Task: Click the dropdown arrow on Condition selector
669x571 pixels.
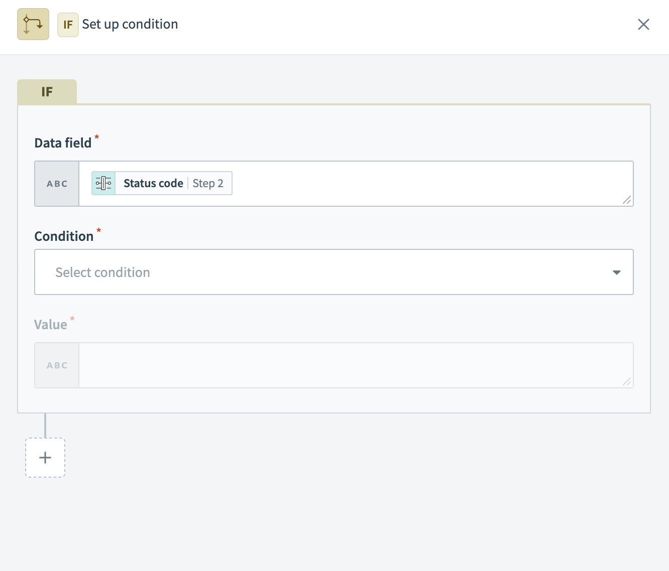Action: pos(616,272)
